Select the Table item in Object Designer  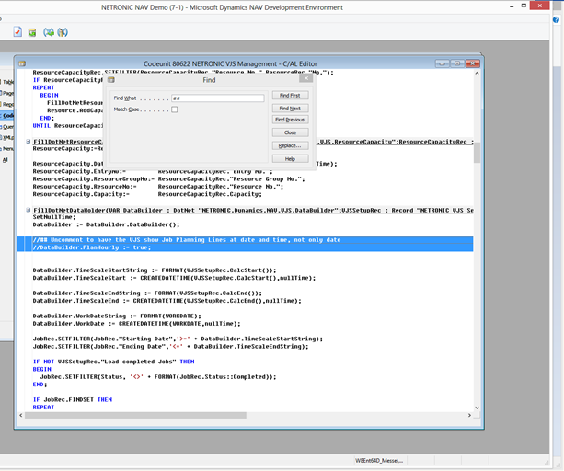tap(7, 82)
